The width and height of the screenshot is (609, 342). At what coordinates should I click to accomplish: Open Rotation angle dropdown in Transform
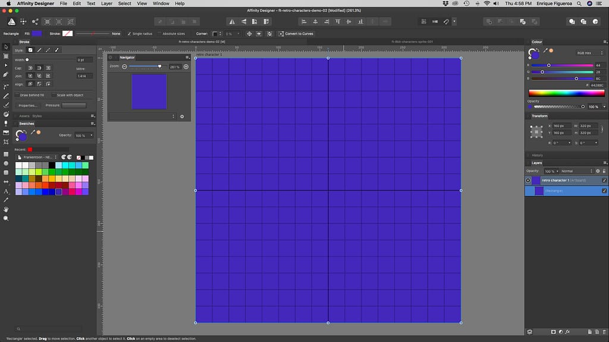[569, 143]
